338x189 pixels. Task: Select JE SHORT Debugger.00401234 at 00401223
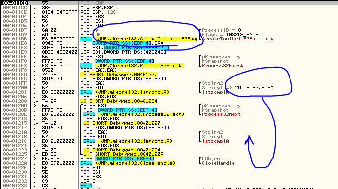(122, 150)
